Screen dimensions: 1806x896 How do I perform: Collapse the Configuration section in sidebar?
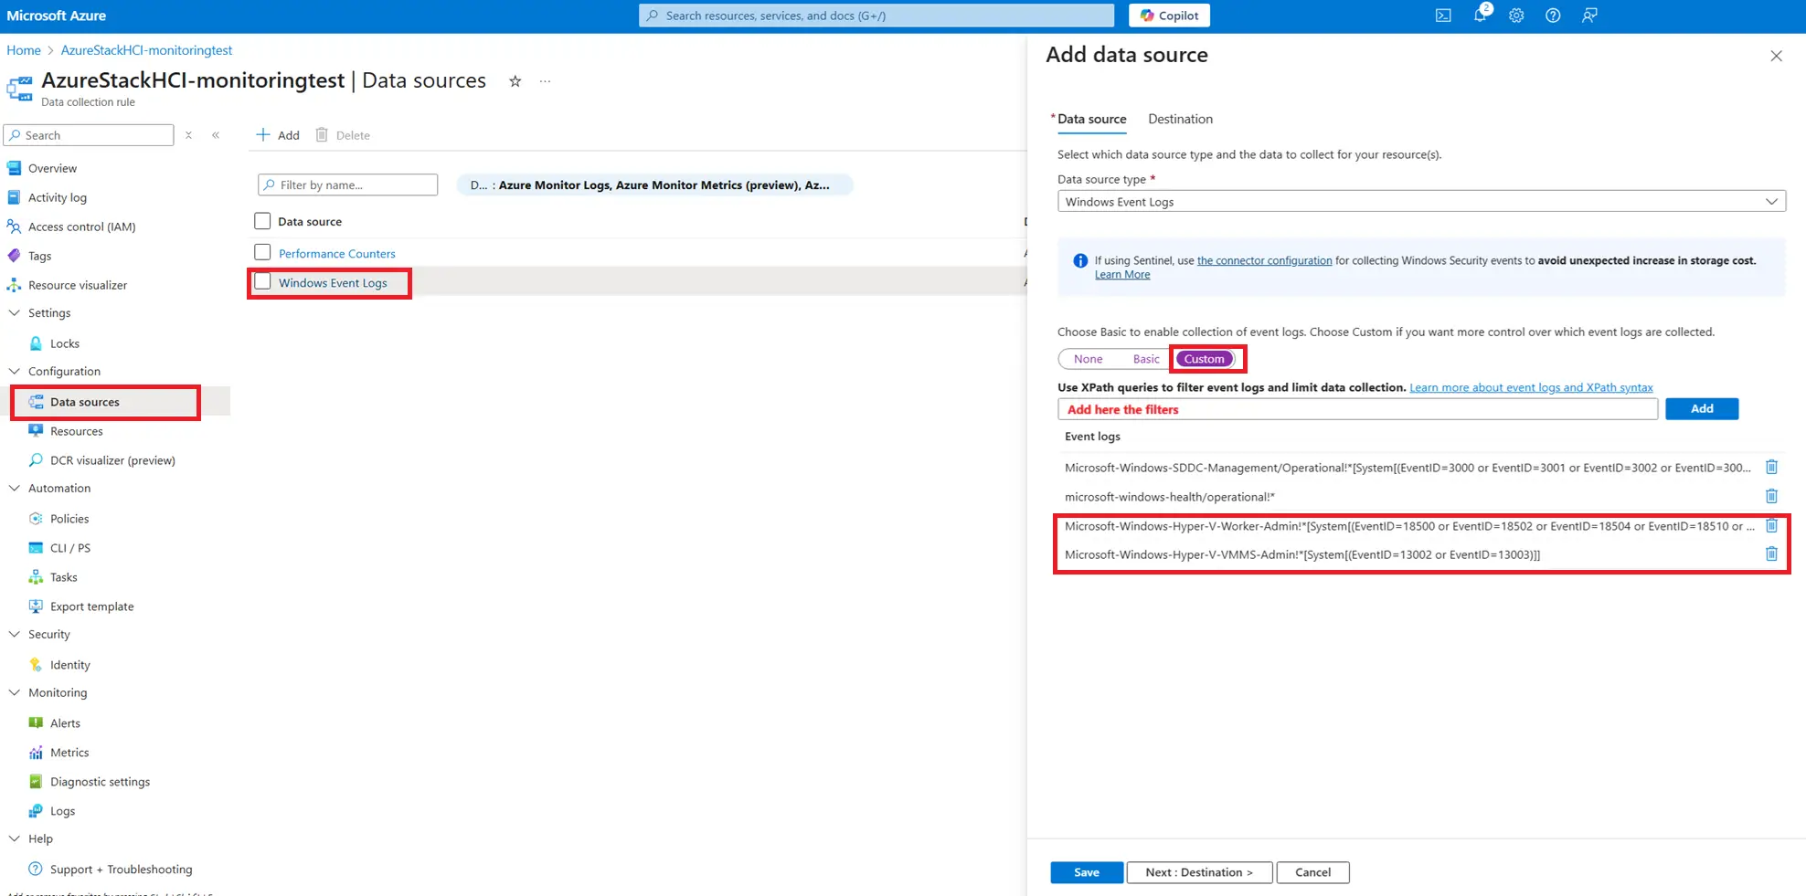click(15, 371)
